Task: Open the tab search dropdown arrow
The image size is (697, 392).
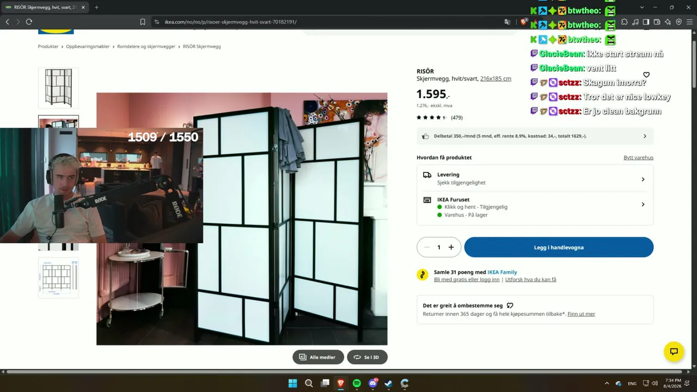Action: pos(642,7)
